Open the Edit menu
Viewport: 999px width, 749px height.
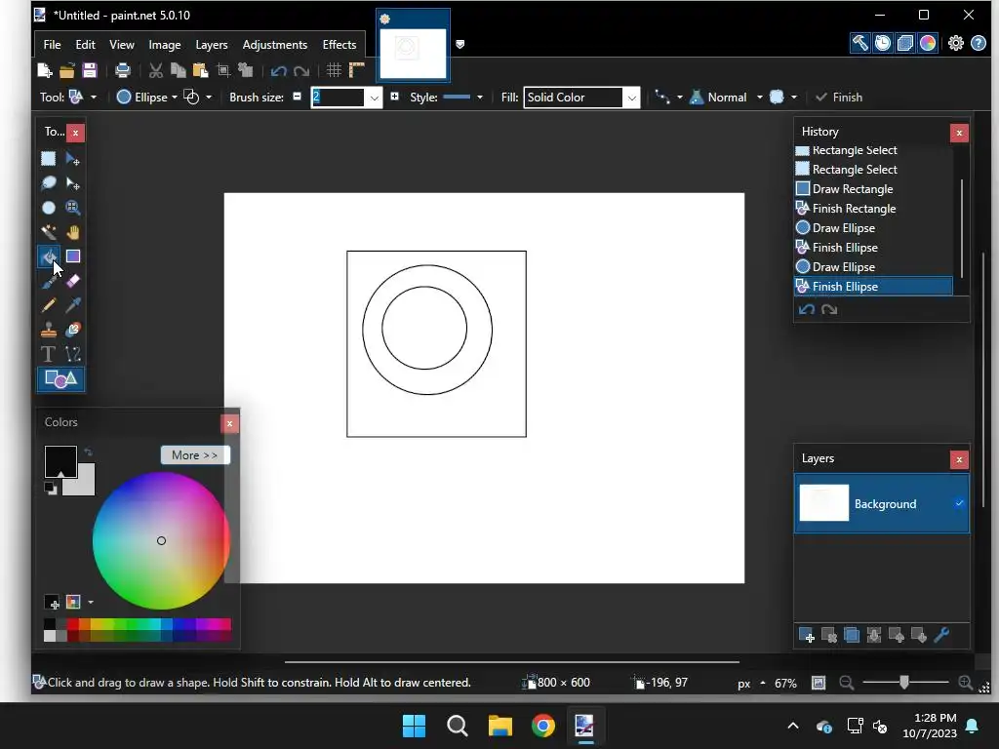[86, 45]
